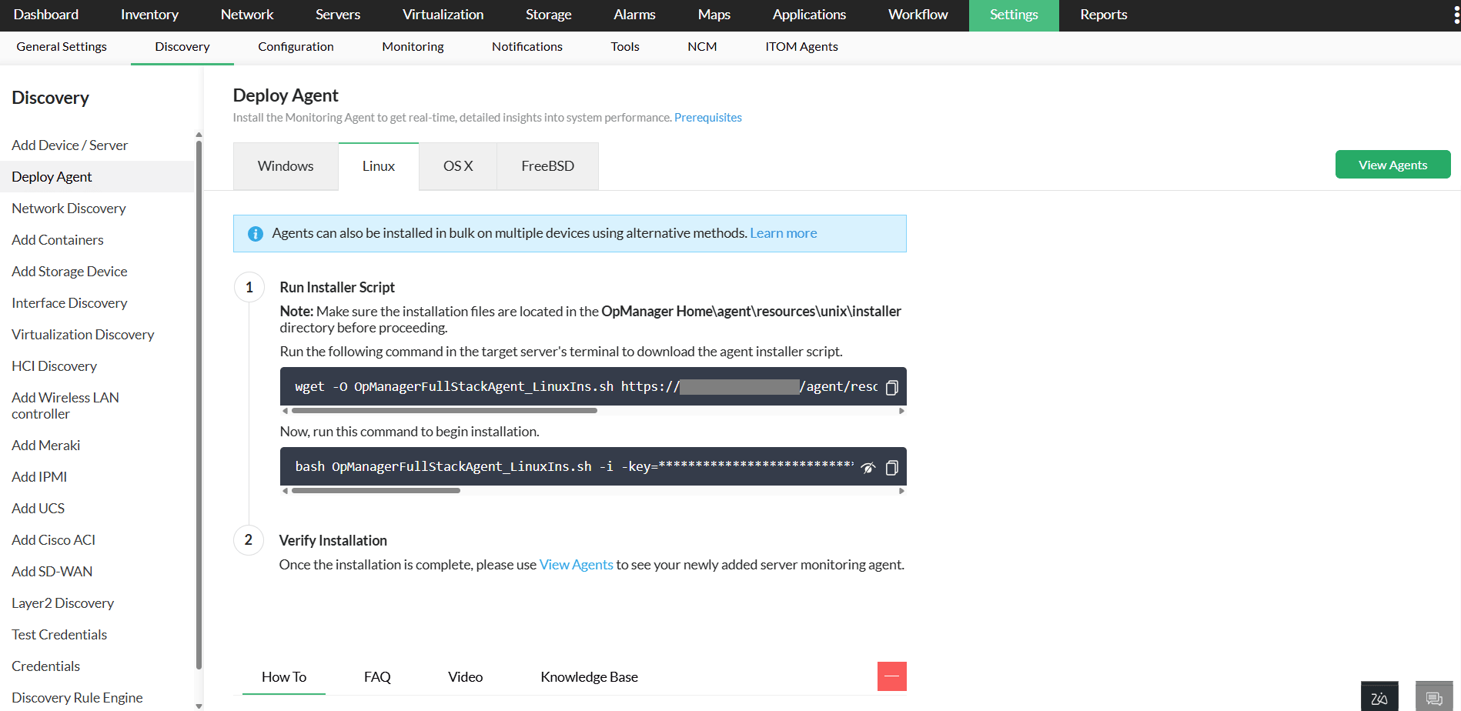Select the How To help tab

pos(284,677)
